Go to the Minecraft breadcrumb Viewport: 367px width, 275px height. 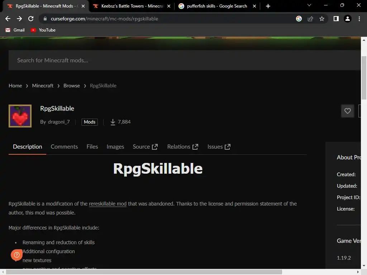click(43, 86)
